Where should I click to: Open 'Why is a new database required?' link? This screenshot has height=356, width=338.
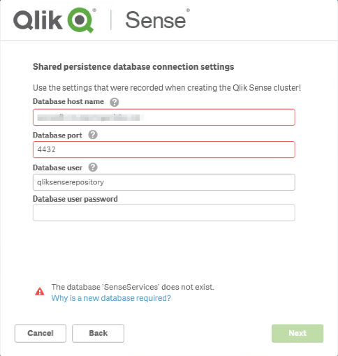[111, 298]
